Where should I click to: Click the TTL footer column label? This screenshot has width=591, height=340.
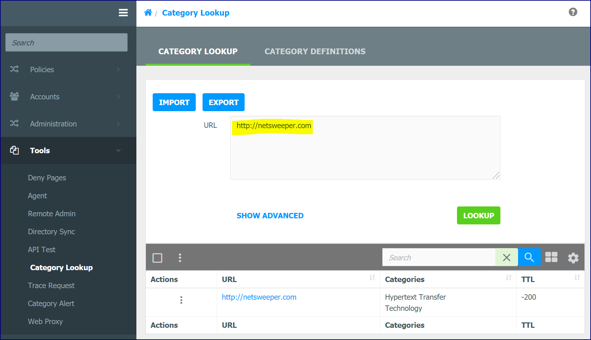coord(528,325)
